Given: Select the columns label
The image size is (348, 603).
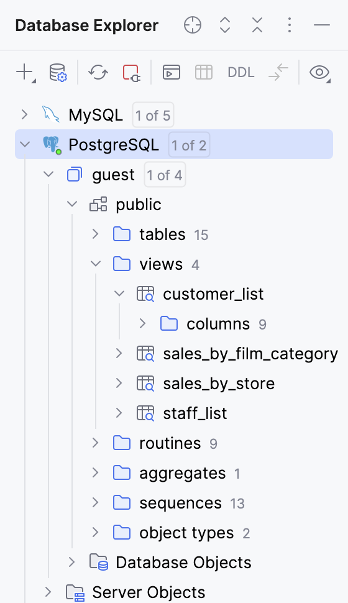Looking at the screenshot, I should [218, 324].
